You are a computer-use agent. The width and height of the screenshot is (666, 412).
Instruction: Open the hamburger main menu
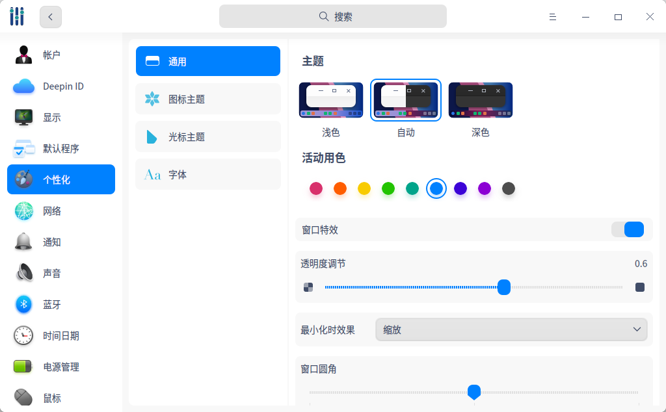point(553,17)
